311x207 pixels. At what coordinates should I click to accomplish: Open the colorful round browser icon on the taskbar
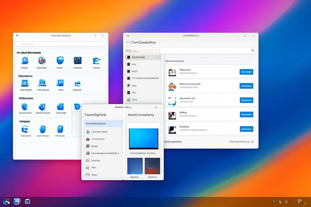[6, 202]
